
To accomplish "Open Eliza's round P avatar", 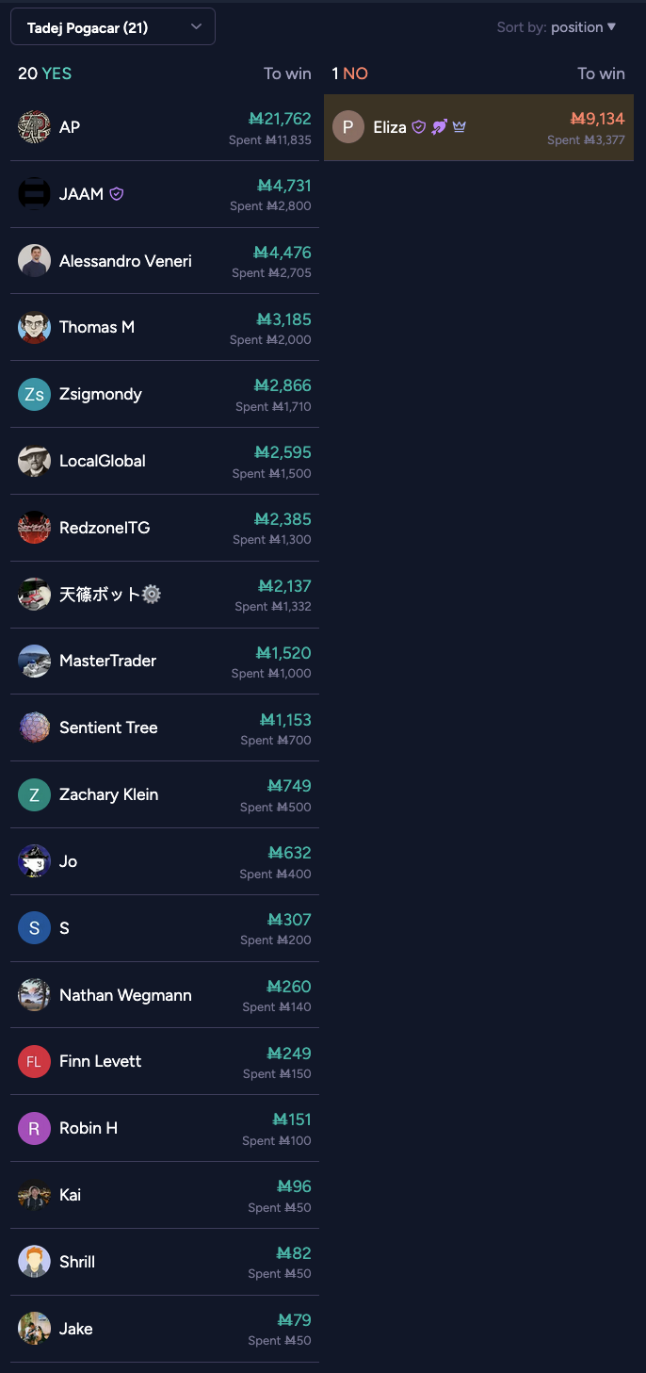I will coord(348,127).
